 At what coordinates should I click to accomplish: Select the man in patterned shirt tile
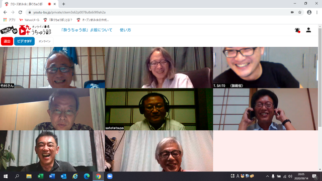[x=52, y=109]
